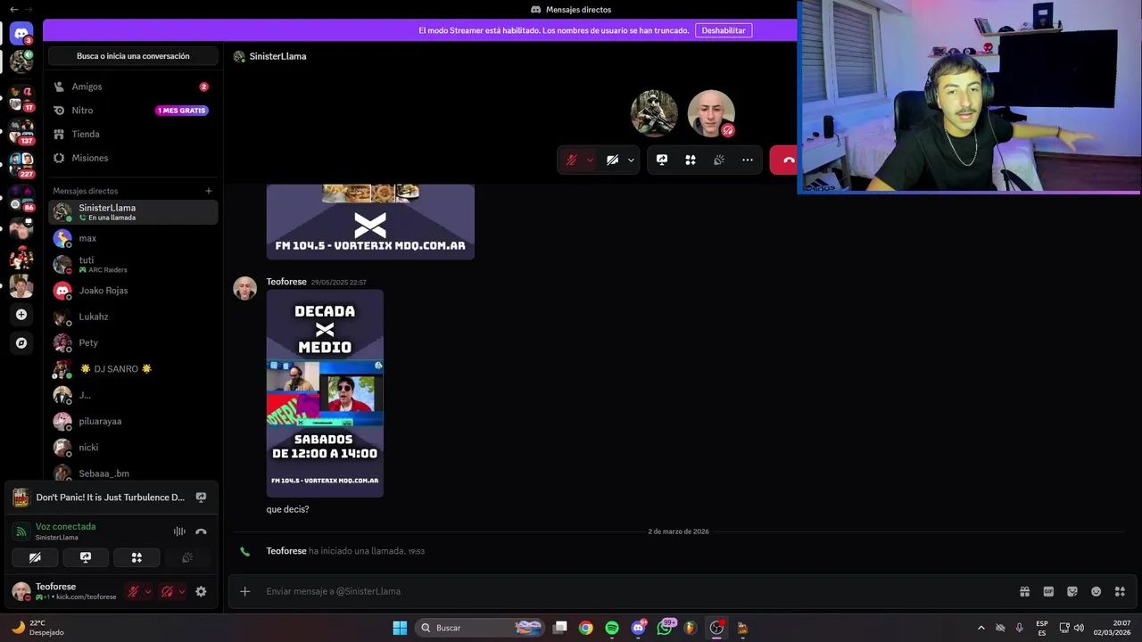Undeafen headphones beside the Teoforese user name

pos(167,591)
